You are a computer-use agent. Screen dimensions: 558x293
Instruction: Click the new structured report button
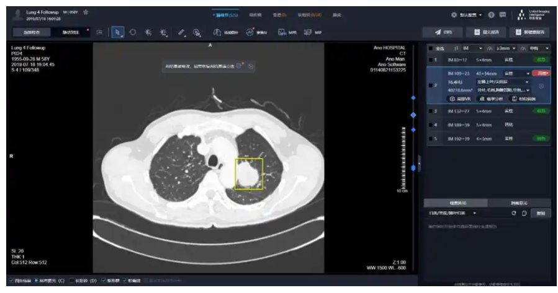530,32
